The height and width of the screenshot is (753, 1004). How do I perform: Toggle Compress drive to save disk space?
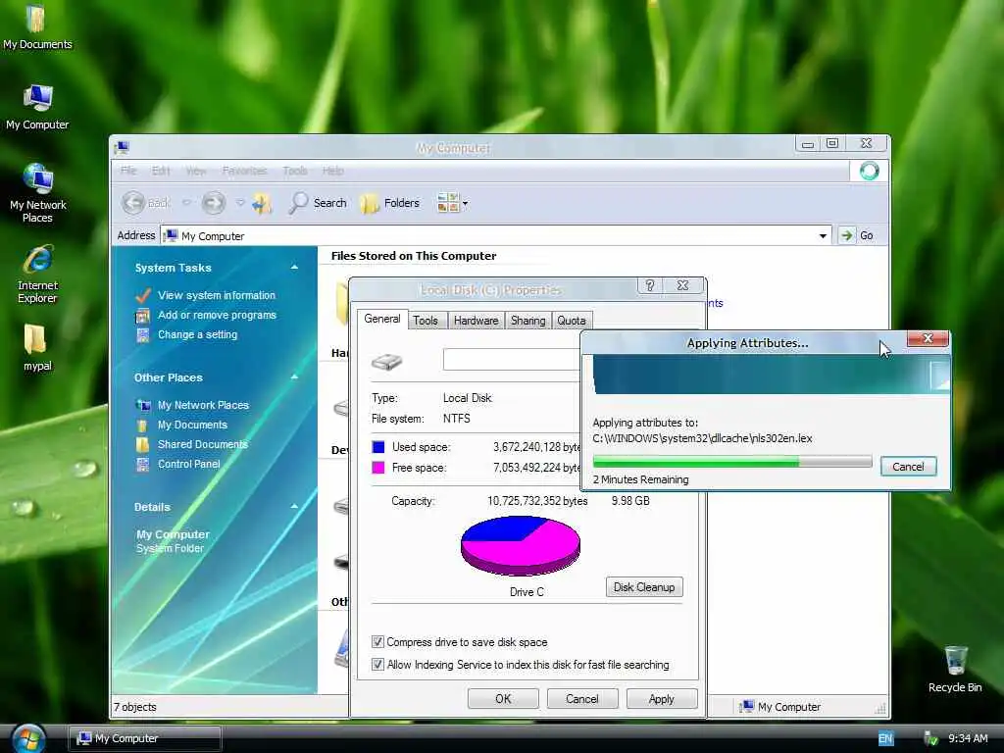coord(377,641)
